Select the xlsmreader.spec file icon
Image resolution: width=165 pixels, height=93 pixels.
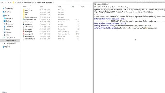(24, 39)
